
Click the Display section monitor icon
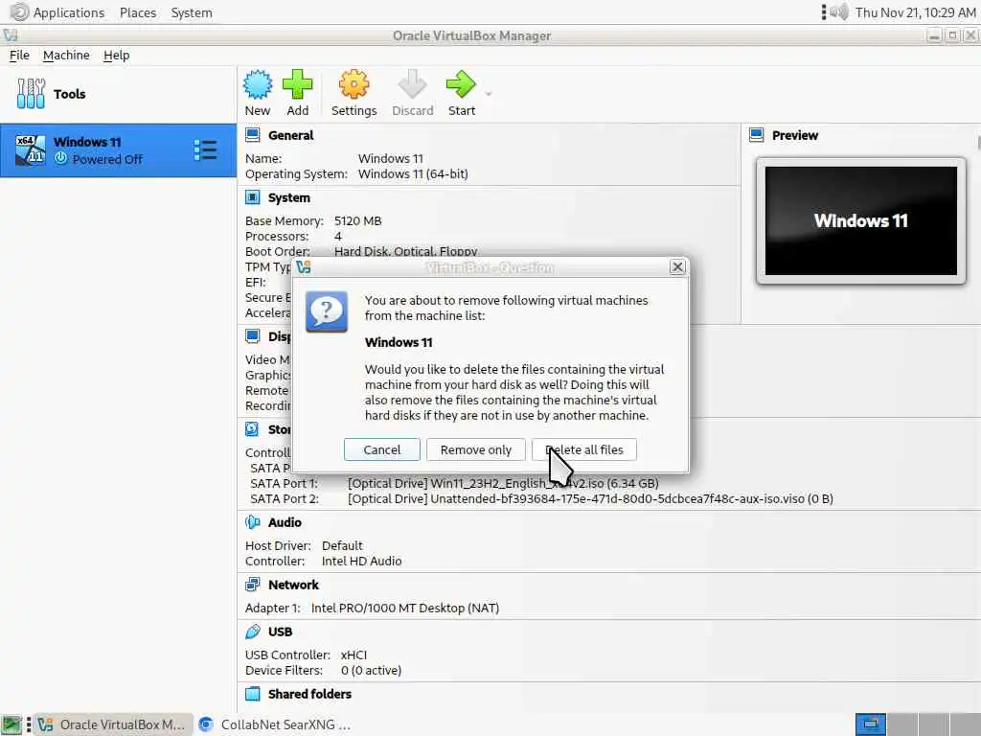[252, 336]
